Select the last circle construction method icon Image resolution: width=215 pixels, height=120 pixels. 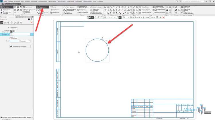(x=21, y=23)
